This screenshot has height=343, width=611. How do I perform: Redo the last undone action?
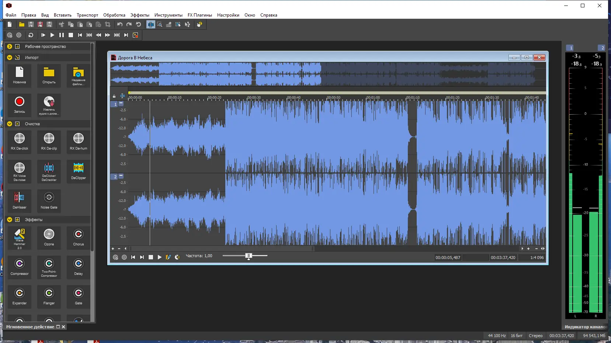click(129, 24)
